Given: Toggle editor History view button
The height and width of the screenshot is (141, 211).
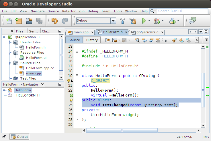Looking at the screenshot, I should 92,40.
